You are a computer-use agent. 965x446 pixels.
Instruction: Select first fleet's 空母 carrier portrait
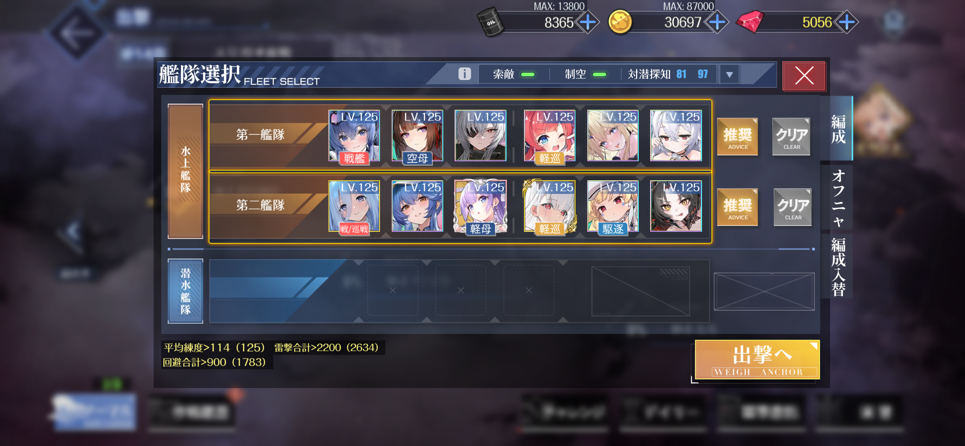click(417, 136)
